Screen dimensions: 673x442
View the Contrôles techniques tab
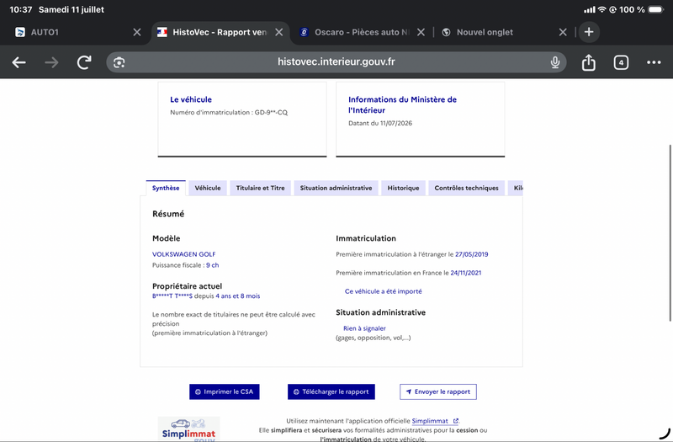coord(467,188)
